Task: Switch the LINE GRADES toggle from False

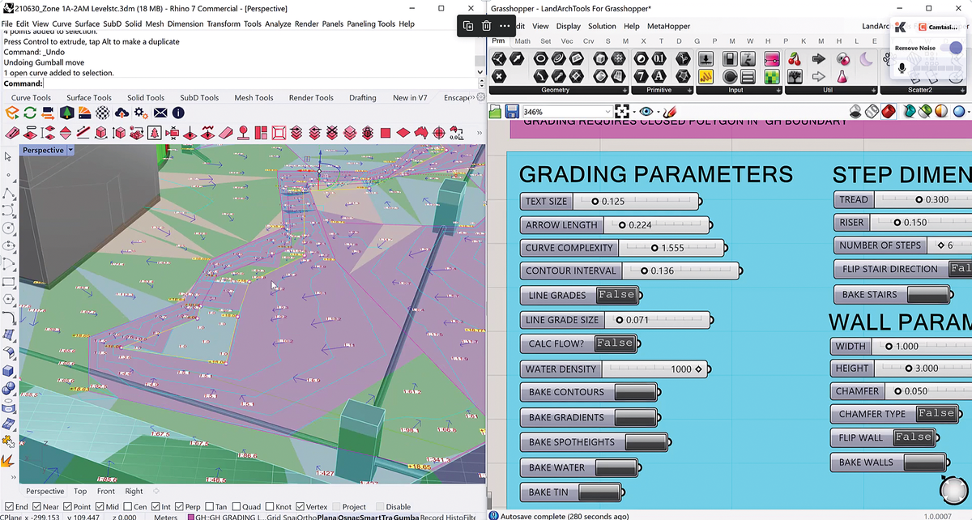Action: 617,295
